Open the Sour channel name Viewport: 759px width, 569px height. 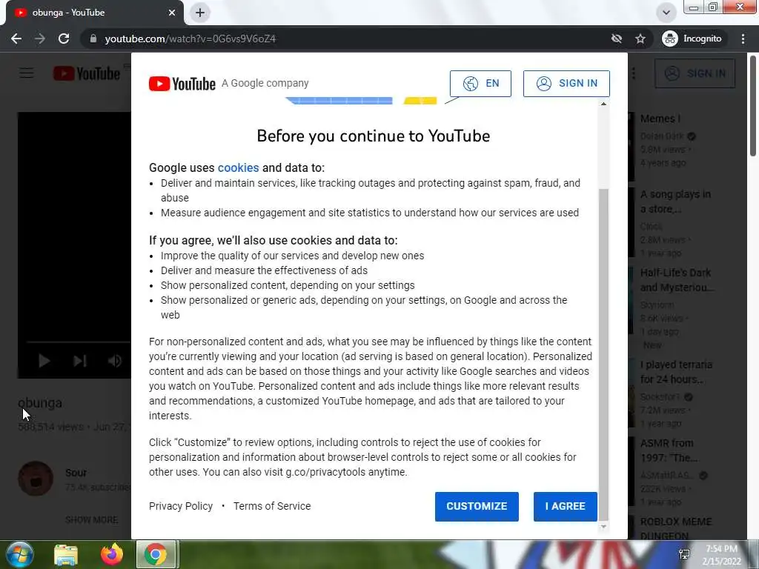76,472
